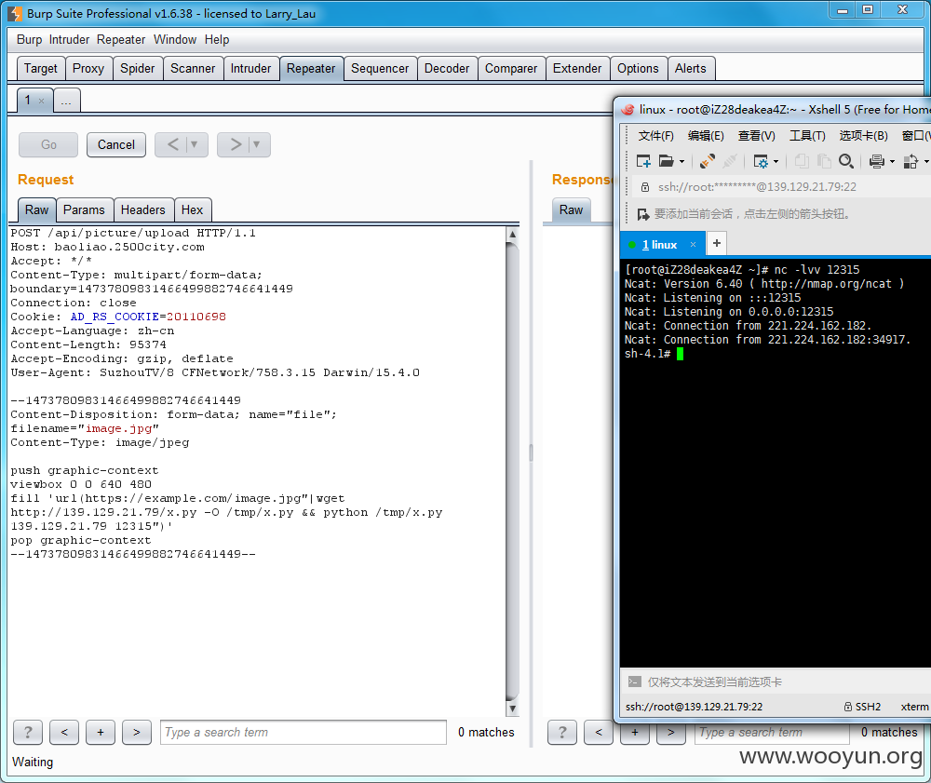931x783 pixels.
Task: Click the compose bar icon at Xshell bottom
Action: point(635,682)
